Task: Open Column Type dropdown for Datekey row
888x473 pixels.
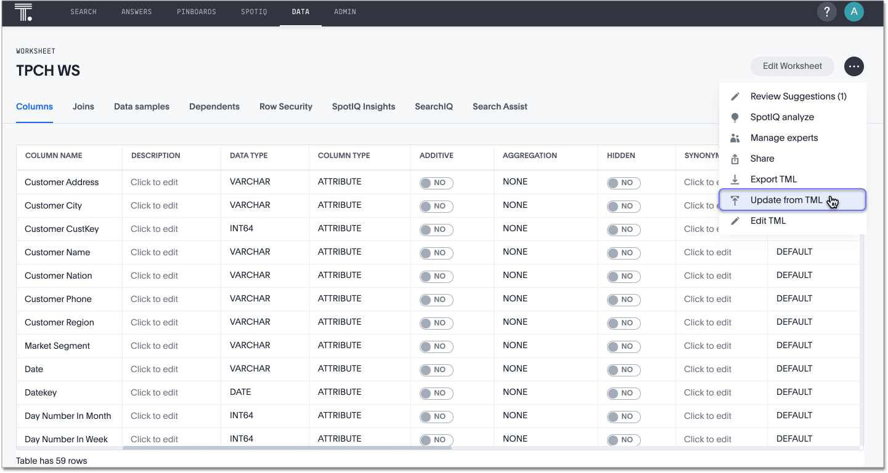Action: click(340, 392)
